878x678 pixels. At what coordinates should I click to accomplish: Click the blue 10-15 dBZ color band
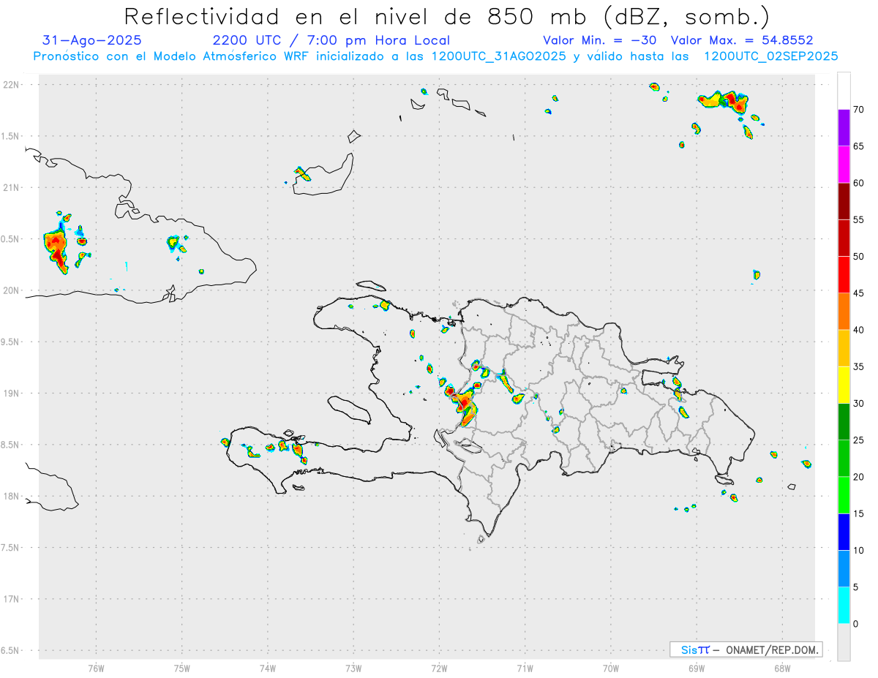pos(844,532)
